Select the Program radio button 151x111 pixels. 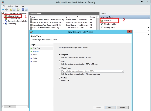[x=60, y=54]
